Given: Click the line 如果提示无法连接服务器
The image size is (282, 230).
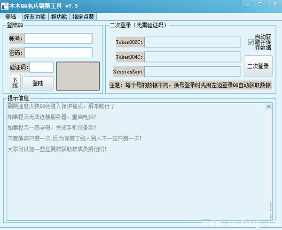Looking at the screenshot, I should pyautogui.click(x=52, y=117).
